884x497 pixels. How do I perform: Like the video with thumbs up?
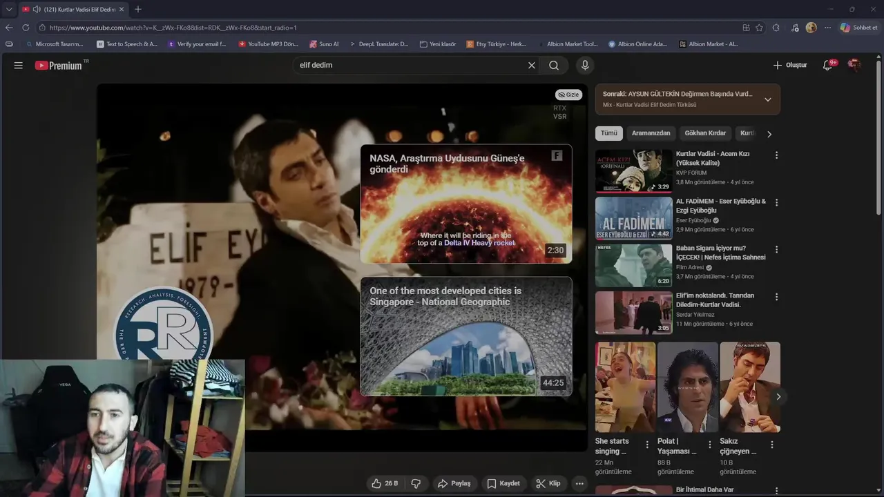(x=385, y=483)
